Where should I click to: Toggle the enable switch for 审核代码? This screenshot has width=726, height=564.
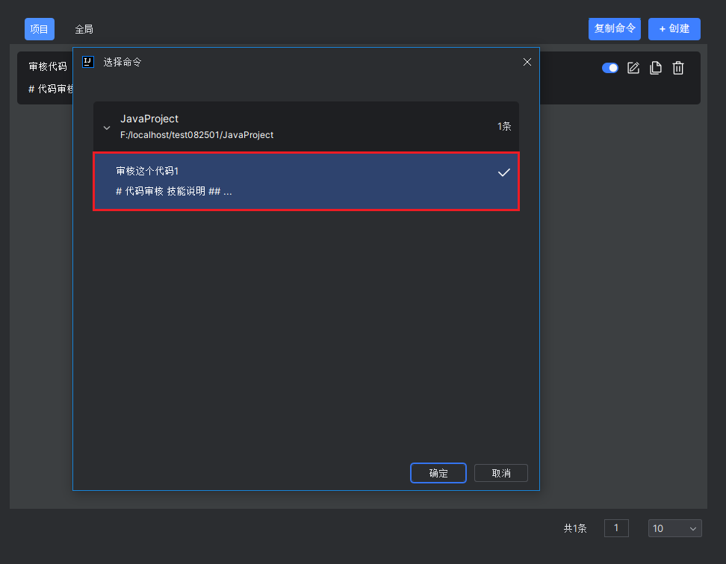pos(609,68)
